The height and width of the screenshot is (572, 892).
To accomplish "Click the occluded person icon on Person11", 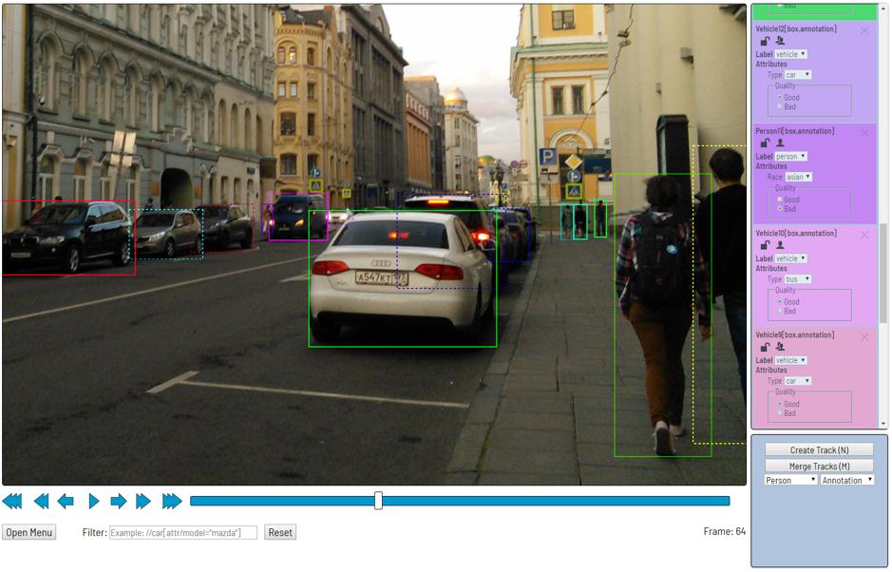I will click(x=780, y=143).
